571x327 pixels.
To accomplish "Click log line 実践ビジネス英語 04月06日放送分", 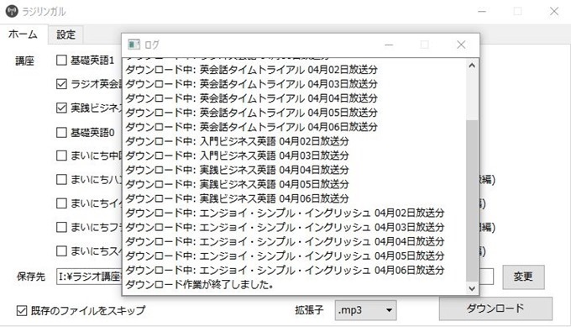I will [238, 198].
